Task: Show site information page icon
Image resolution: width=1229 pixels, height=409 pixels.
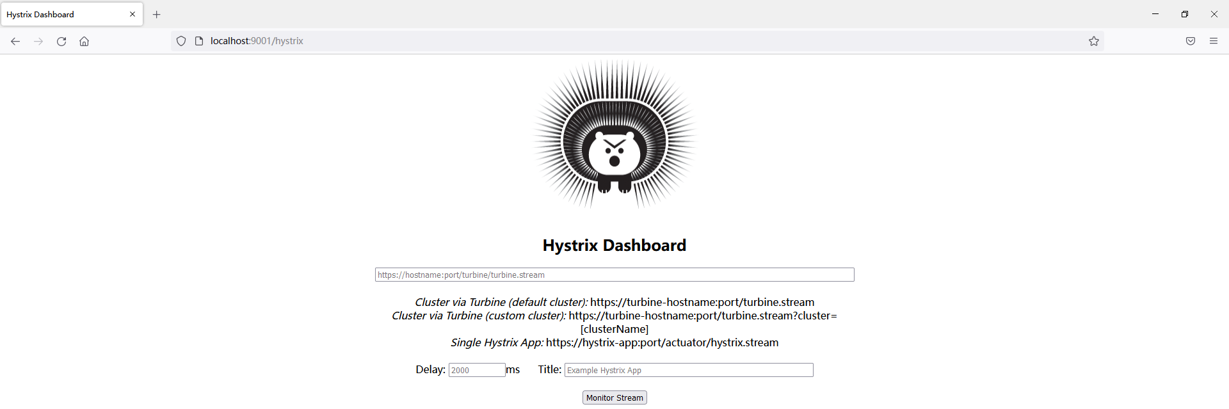Action: point(199,41)
